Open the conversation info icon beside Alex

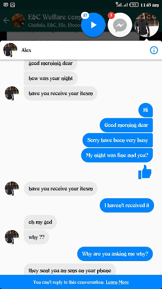pyautogui.click(x=154, y=50)
